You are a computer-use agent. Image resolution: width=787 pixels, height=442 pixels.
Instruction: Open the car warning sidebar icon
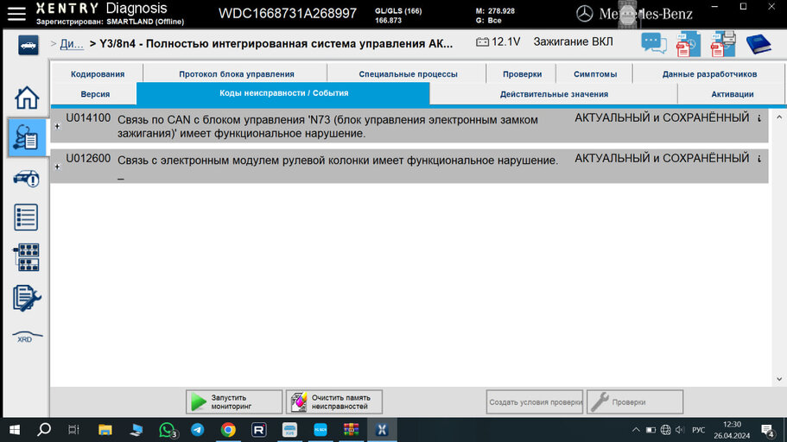[27, 178]
